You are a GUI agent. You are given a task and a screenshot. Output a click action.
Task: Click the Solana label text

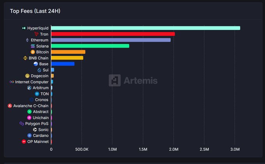click(x=42, y=46)
